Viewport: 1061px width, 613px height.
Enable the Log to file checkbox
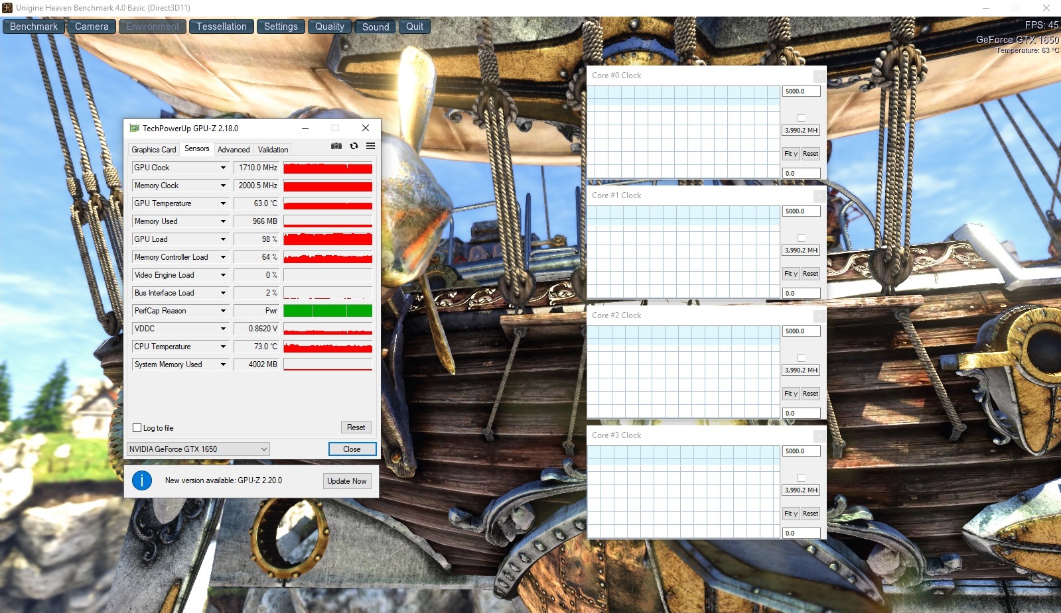click(137, 428)
